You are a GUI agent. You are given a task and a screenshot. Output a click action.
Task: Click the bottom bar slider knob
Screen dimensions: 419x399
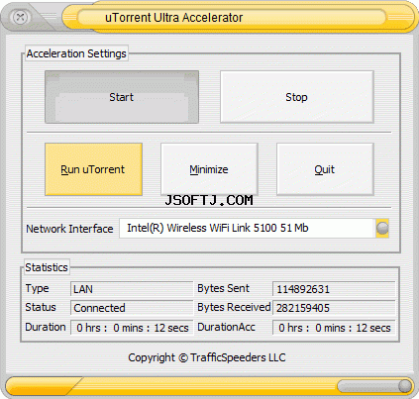(x=405, y=386)
